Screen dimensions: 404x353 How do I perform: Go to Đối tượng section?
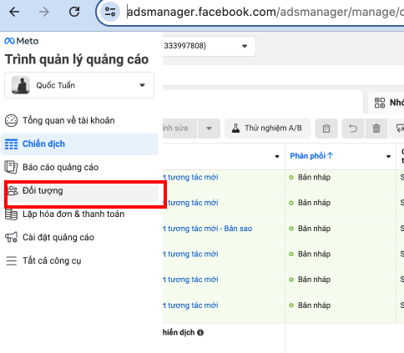tap(79, 190)
